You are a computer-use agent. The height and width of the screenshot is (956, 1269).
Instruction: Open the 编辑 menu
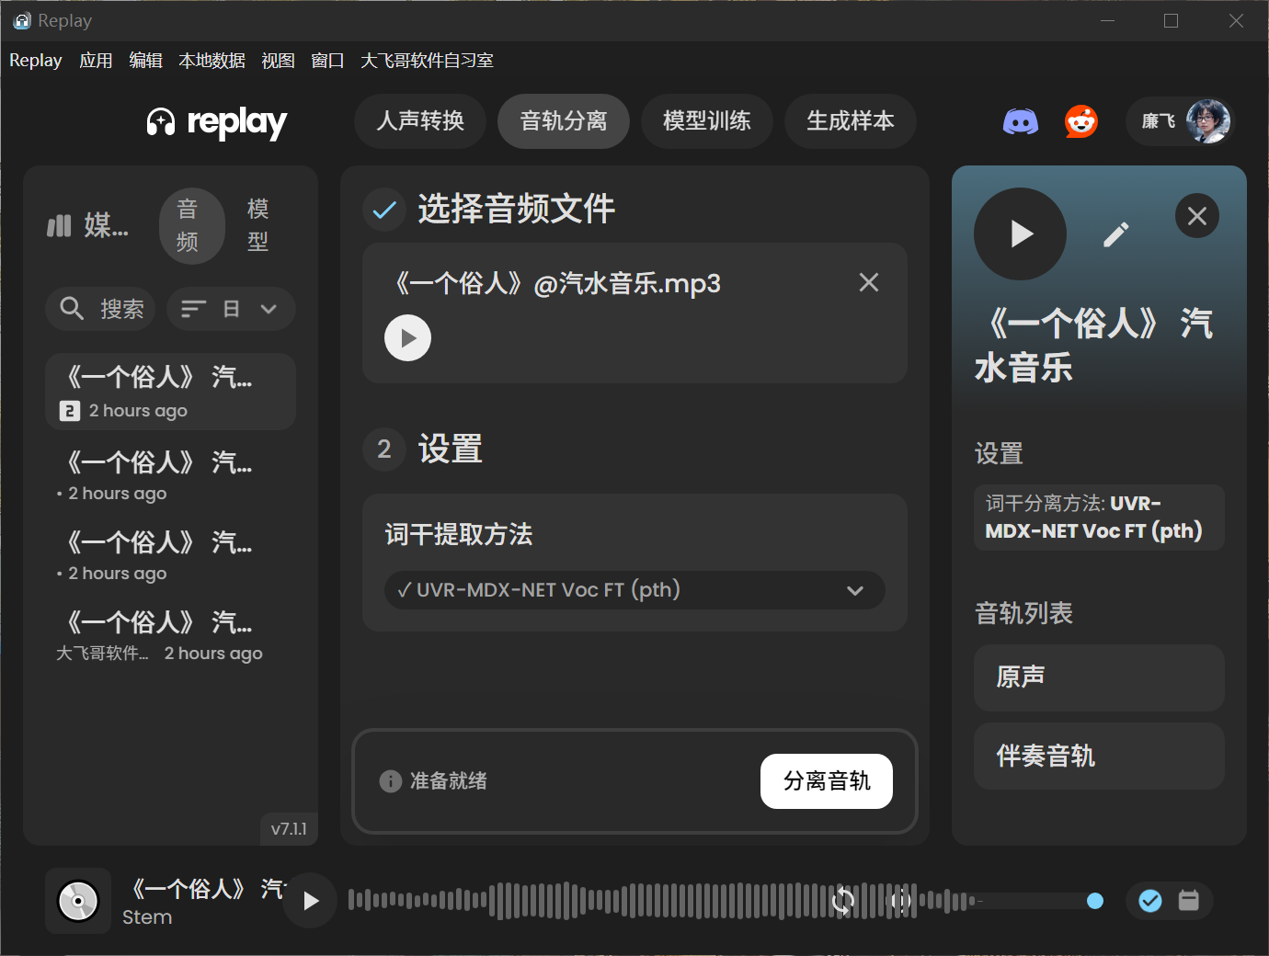[x=145, y=61]
